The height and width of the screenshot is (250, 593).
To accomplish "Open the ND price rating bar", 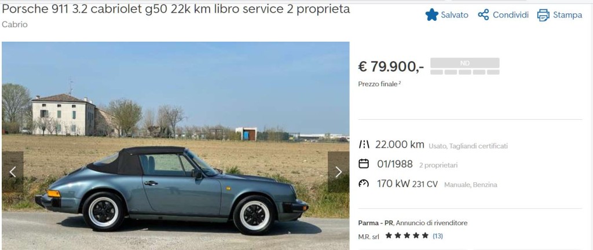I will (x=465, y=66).
